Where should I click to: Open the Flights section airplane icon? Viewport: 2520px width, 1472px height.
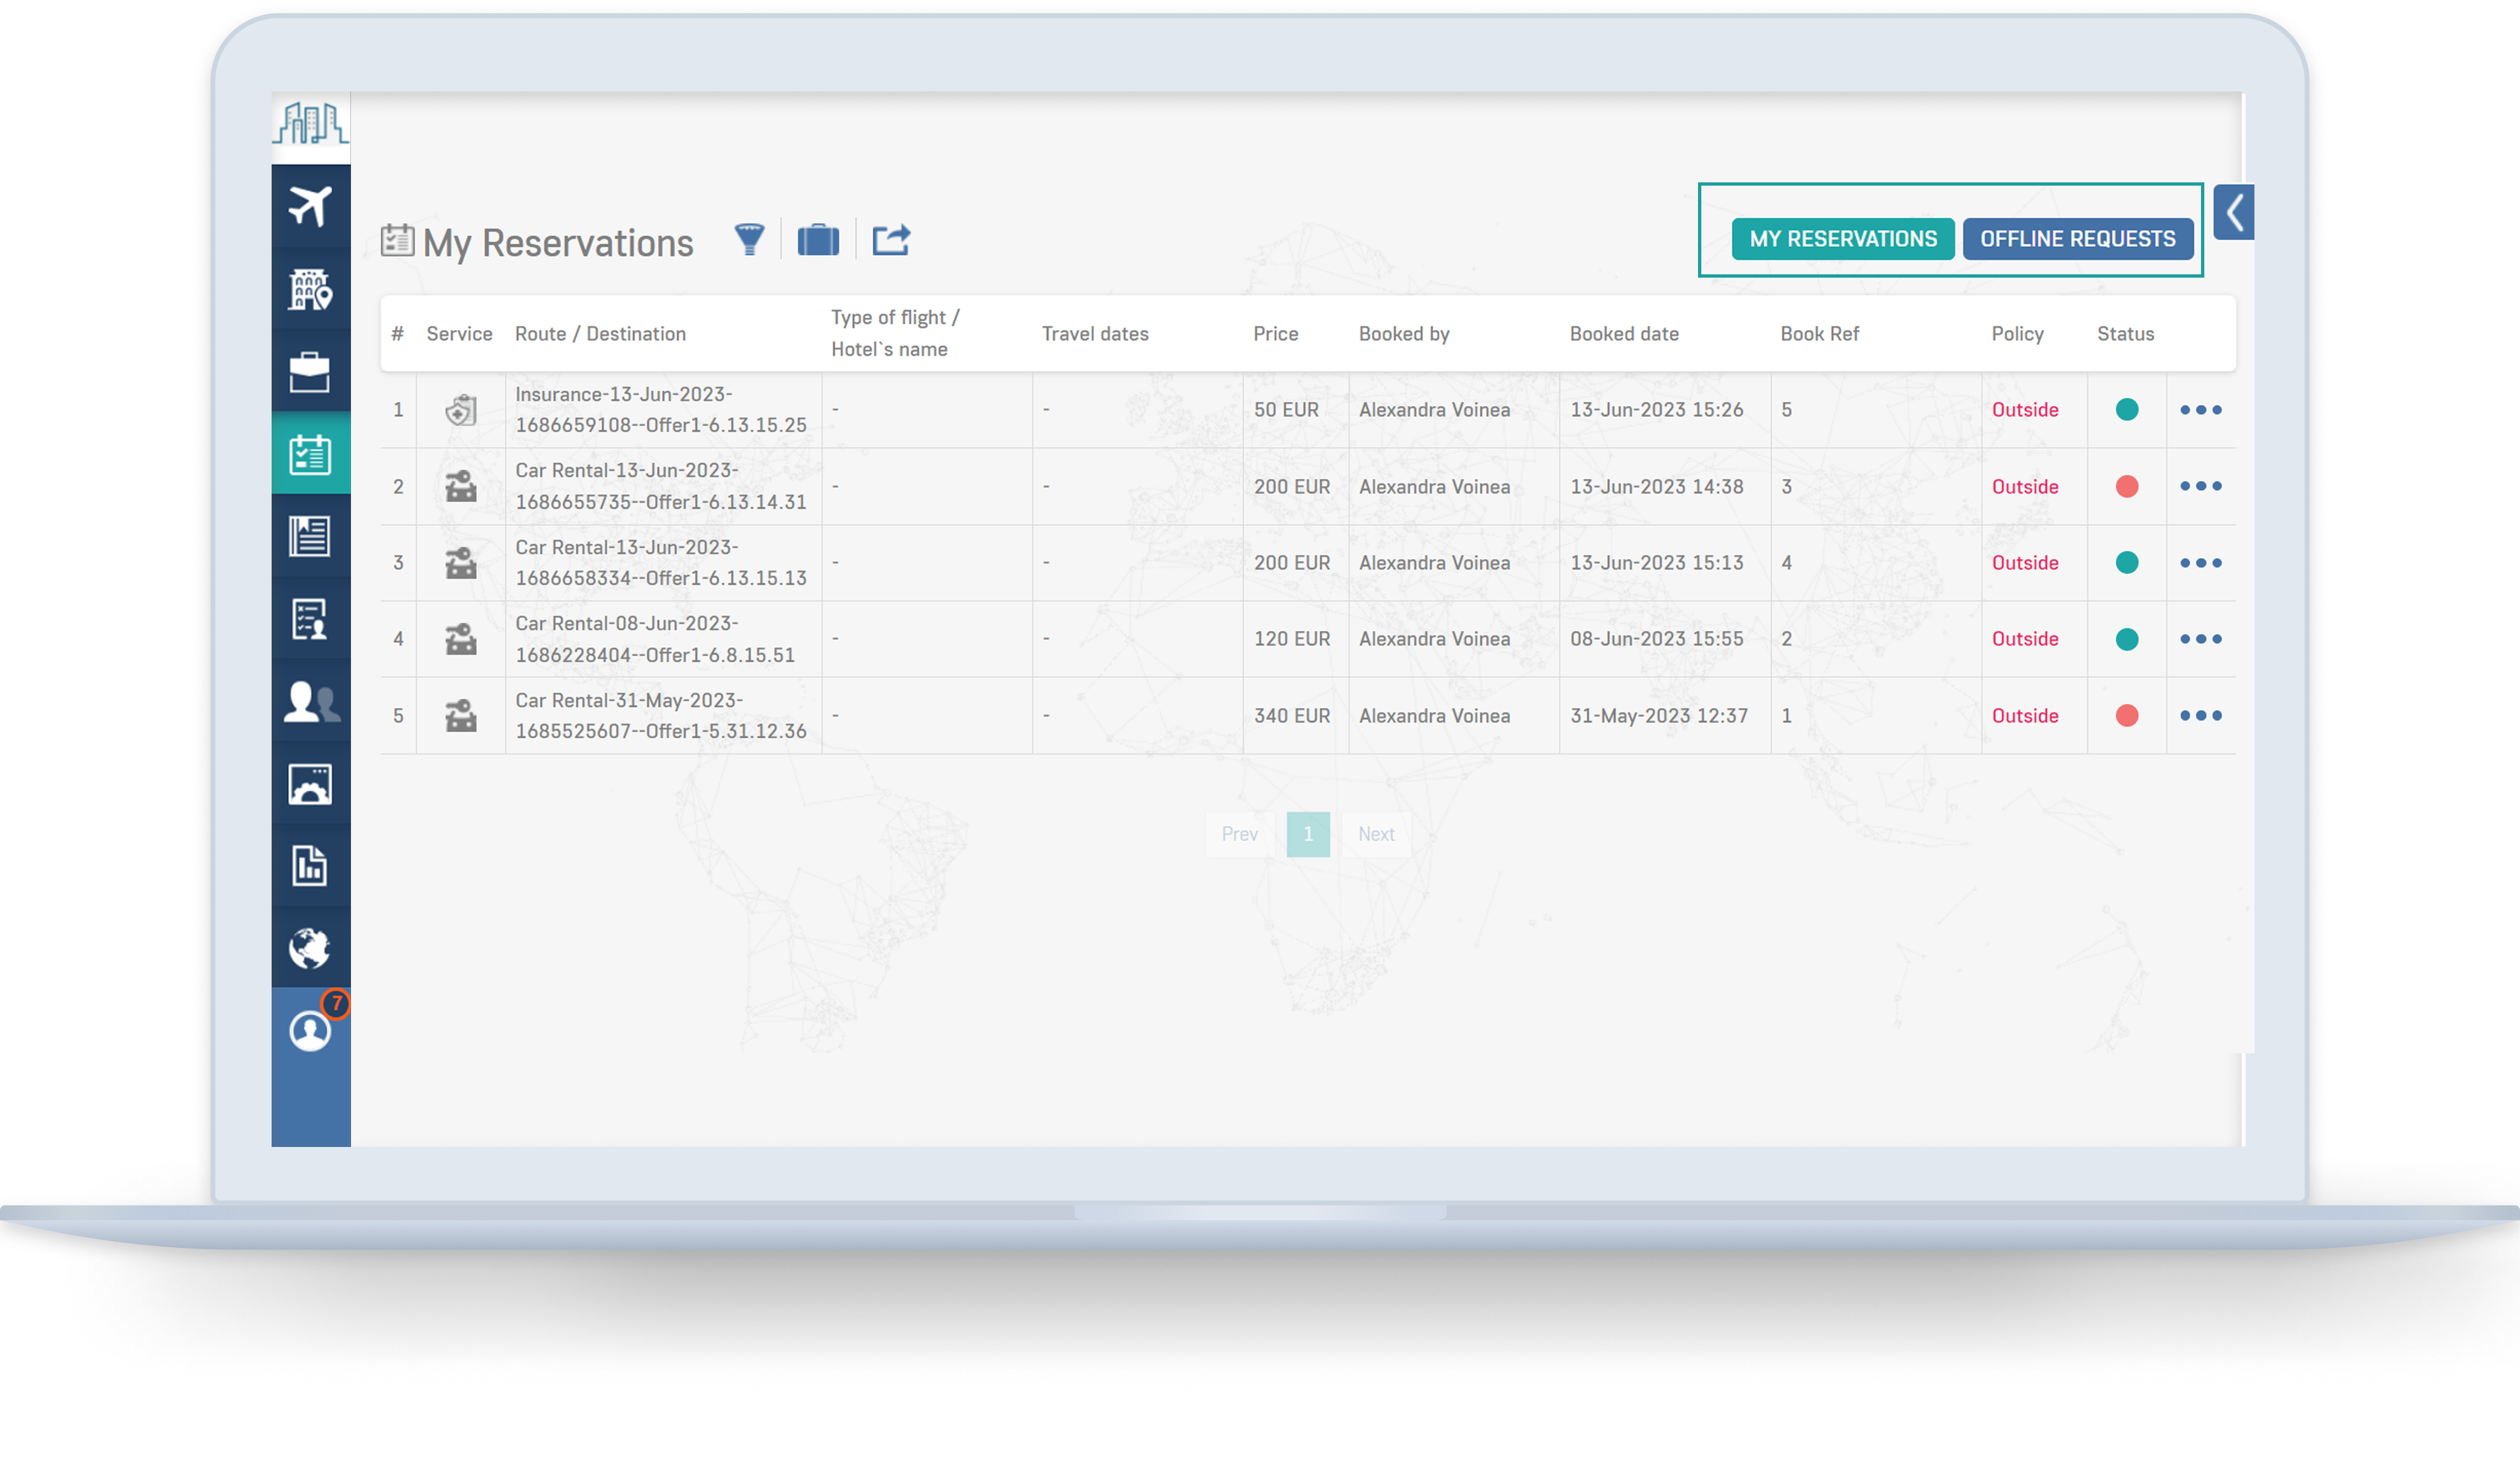310,206
